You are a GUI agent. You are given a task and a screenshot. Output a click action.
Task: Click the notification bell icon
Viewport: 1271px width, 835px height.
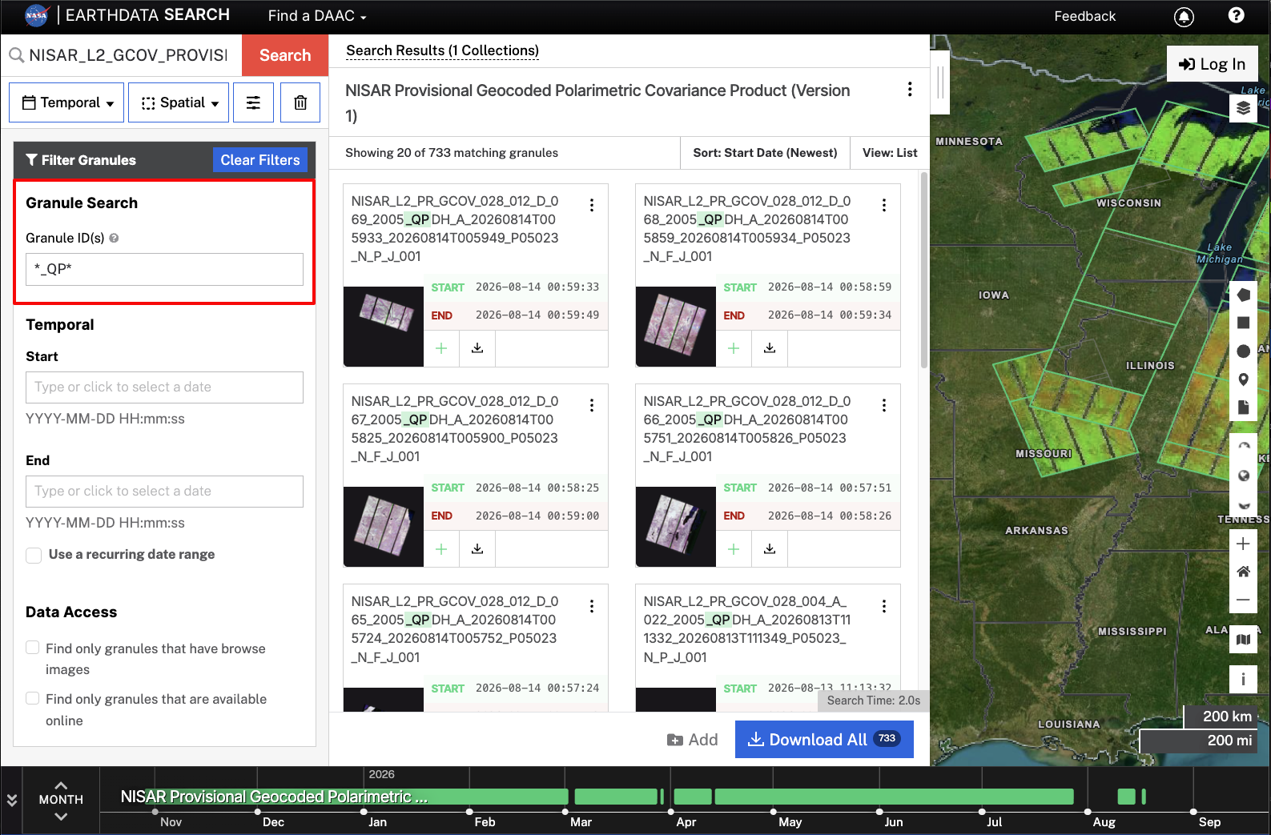pyautogui.click(x=1184, y=17)
